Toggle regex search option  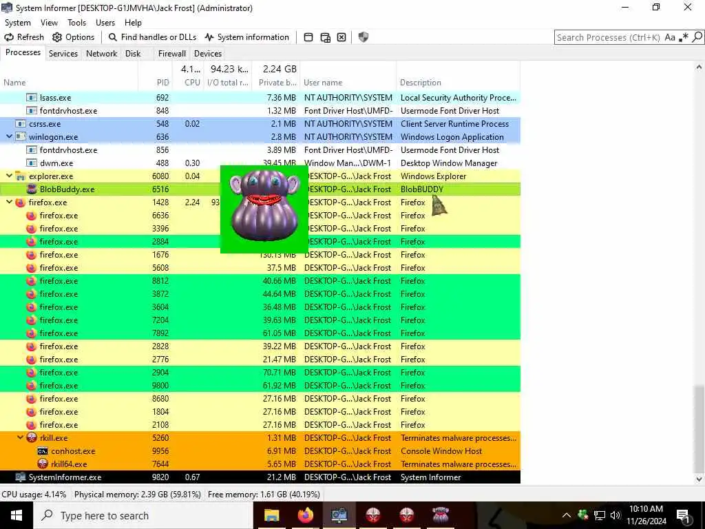point(684,37)
